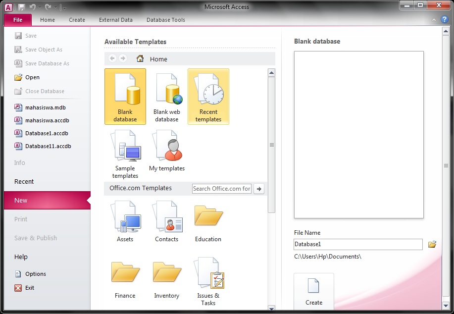Select the Blank database template
Image resolution: width=454 pixels, height=314 pixels.
[x=125, y=97]
